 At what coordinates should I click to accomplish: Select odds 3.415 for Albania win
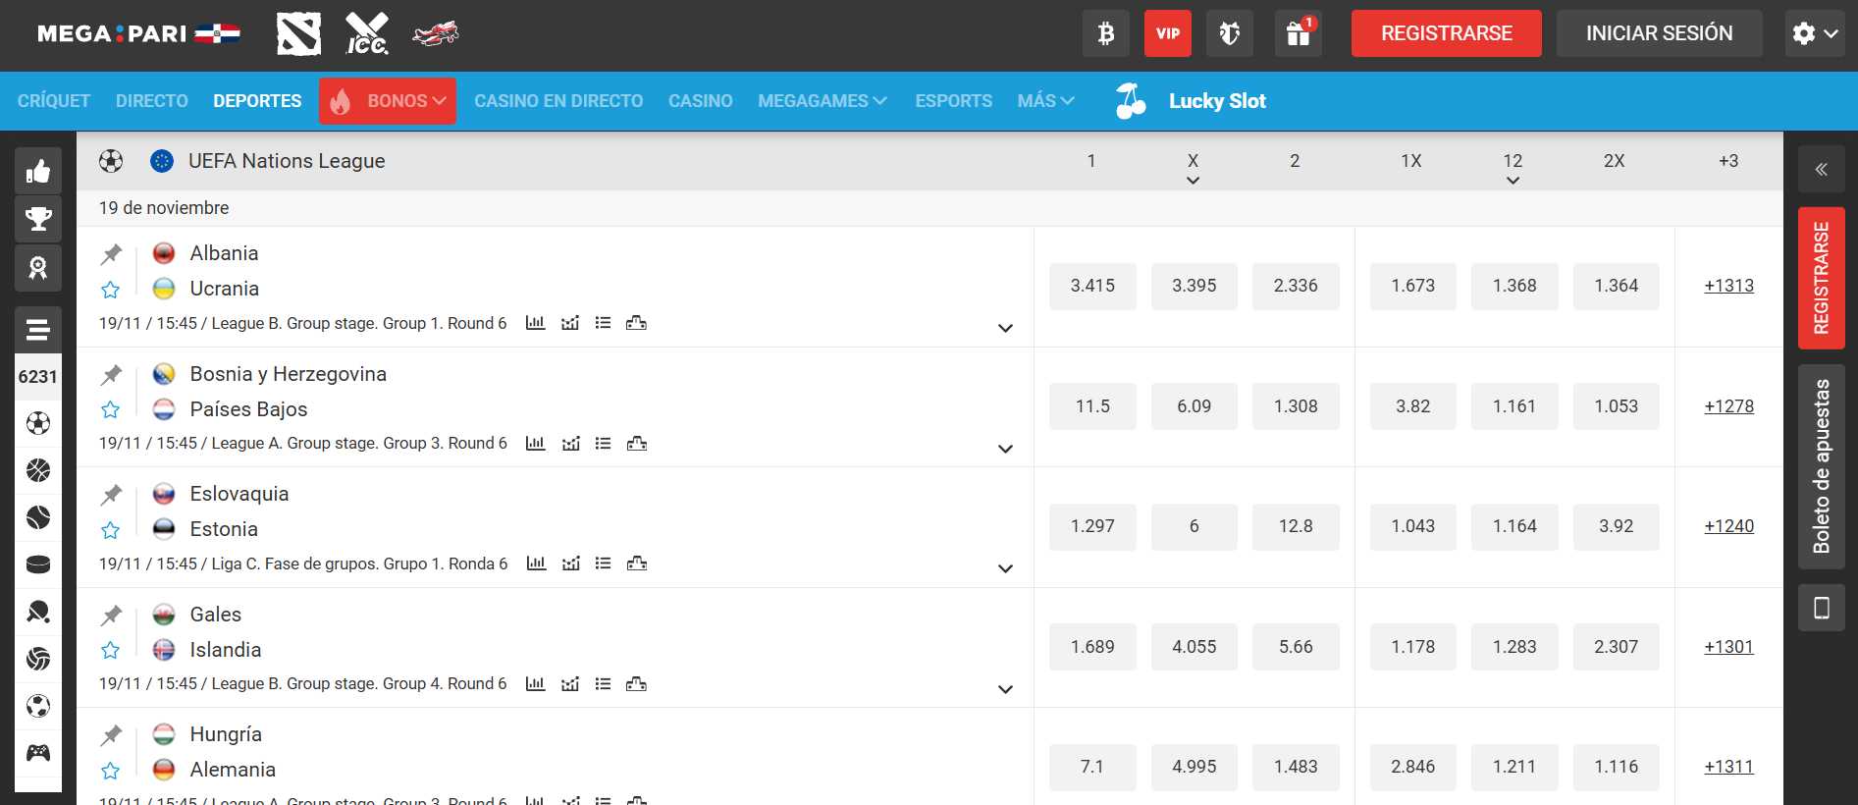1092,286
